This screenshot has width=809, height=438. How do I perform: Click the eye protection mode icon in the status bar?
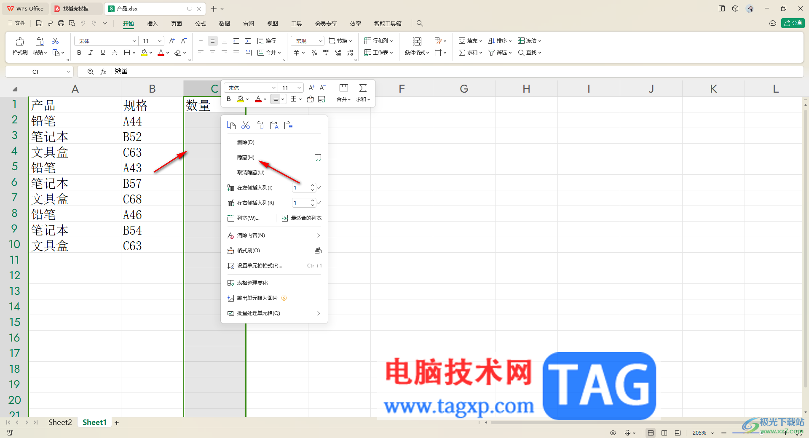pyautogui.click(x=613, y=433)
